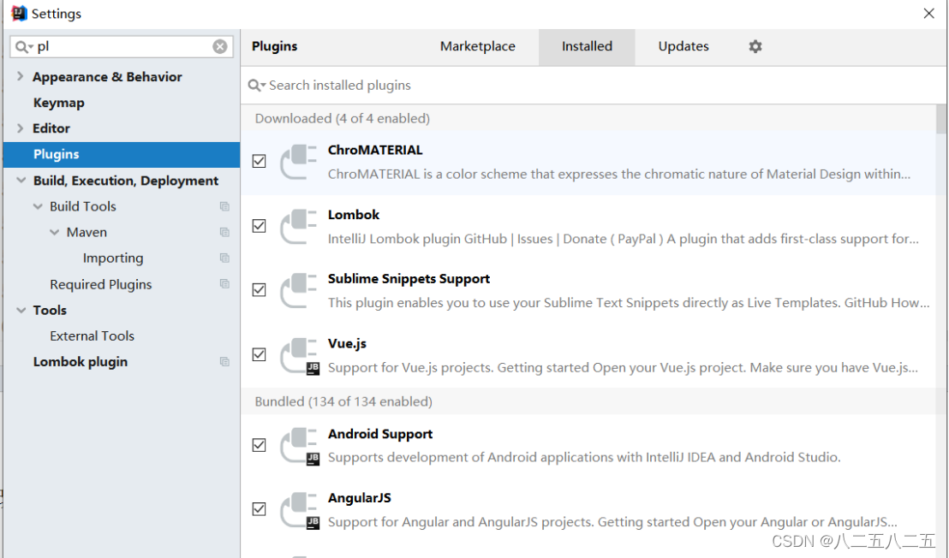Disable the ChroMATERIAL plugin checkbox
949x558 pixels.
(x=259, y=162)
